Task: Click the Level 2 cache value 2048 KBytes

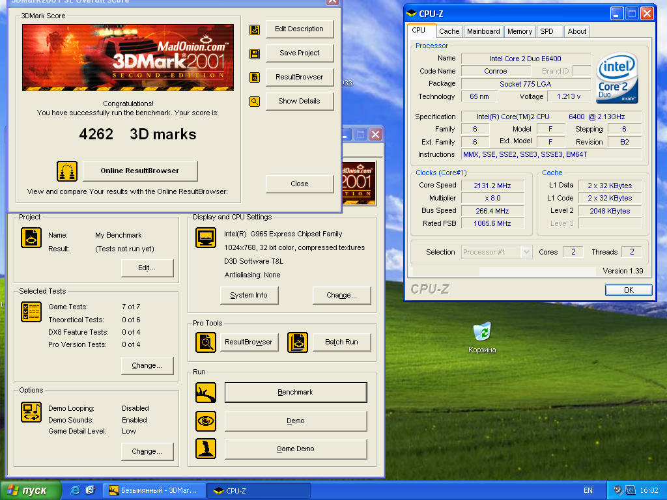Action: (x=610, y=212)
